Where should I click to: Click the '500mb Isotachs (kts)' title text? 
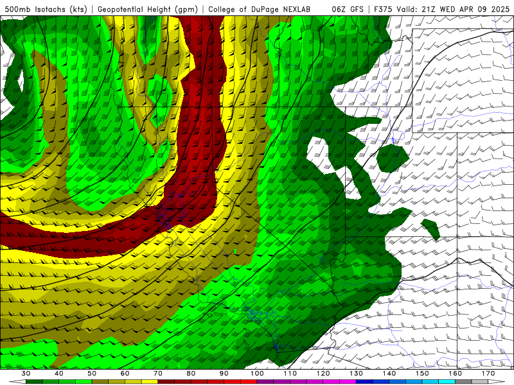tap(46, 9)
